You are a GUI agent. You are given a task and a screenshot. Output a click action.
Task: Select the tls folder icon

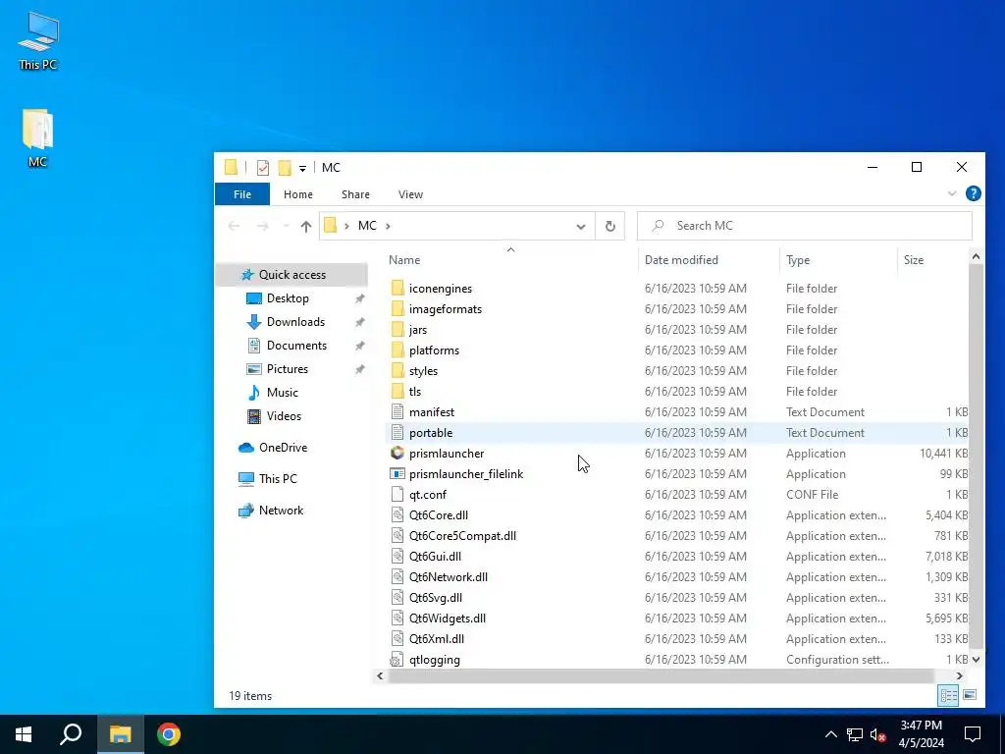pyautogui.click(x=397, y=391)
